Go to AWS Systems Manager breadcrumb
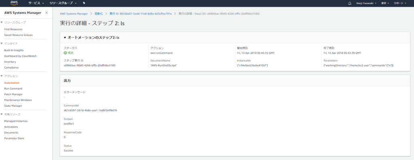Screen dimensions: 414x160 coord(74,13)
